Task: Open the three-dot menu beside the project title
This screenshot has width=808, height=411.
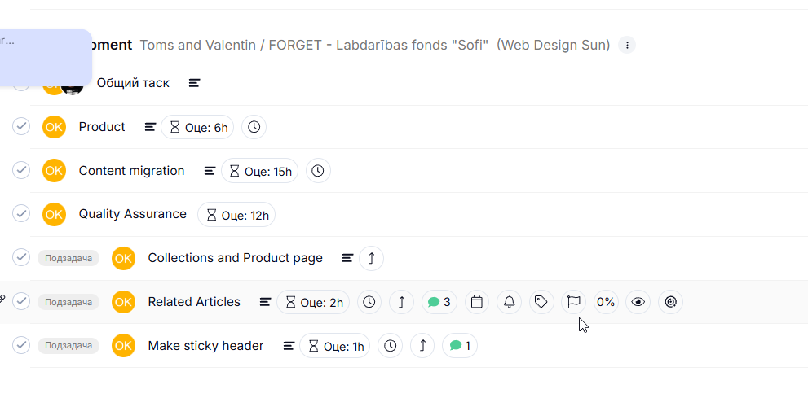Action: tap(627, 45)
